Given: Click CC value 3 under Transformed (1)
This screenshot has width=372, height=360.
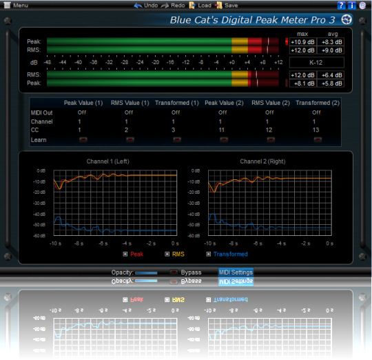Looking at the screenshot, I should click(x=173, y=130).
